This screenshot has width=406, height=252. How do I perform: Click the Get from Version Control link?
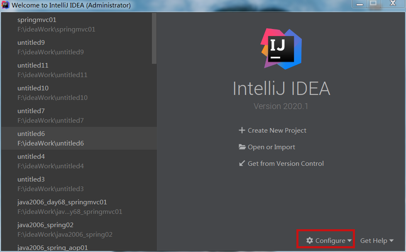tap(286, 163)
